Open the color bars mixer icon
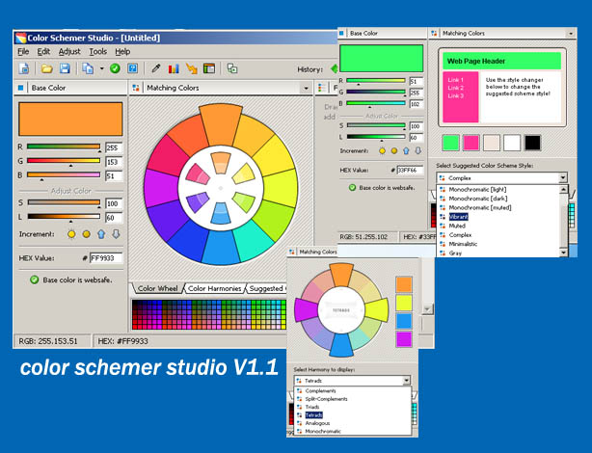Image resolution: width=592 pixels, height=453 pixels. coord(174,68)
